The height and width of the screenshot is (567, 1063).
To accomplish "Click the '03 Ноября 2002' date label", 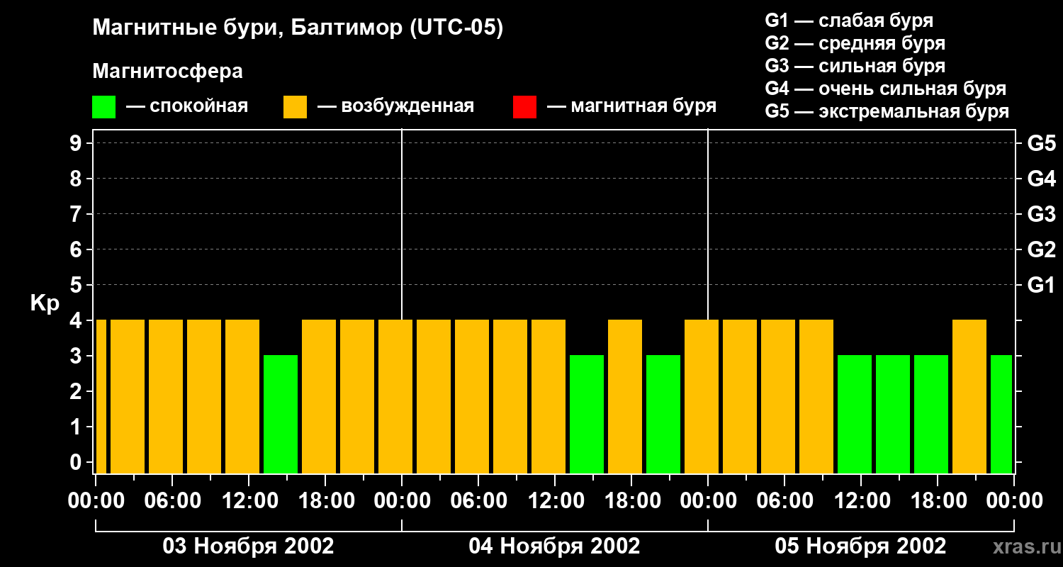I will (x=248, y=546).
